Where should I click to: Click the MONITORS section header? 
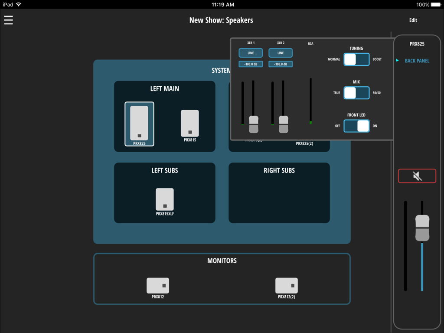(222, 261)
